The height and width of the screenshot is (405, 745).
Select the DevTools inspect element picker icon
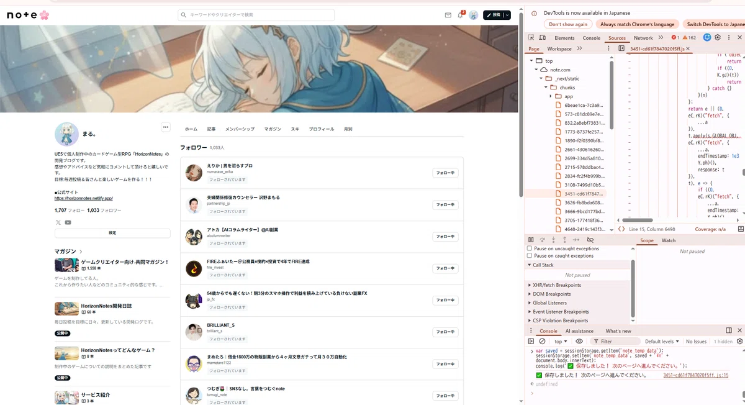531,38
